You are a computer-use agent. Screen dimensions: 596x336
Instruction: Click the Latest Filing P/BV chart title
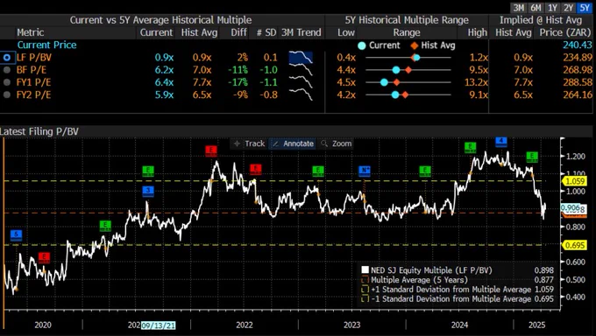tap(39, 132)
